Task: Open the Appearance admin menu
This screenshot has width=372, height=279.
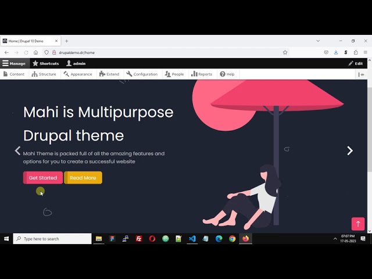Action: [x=78, y=74]
